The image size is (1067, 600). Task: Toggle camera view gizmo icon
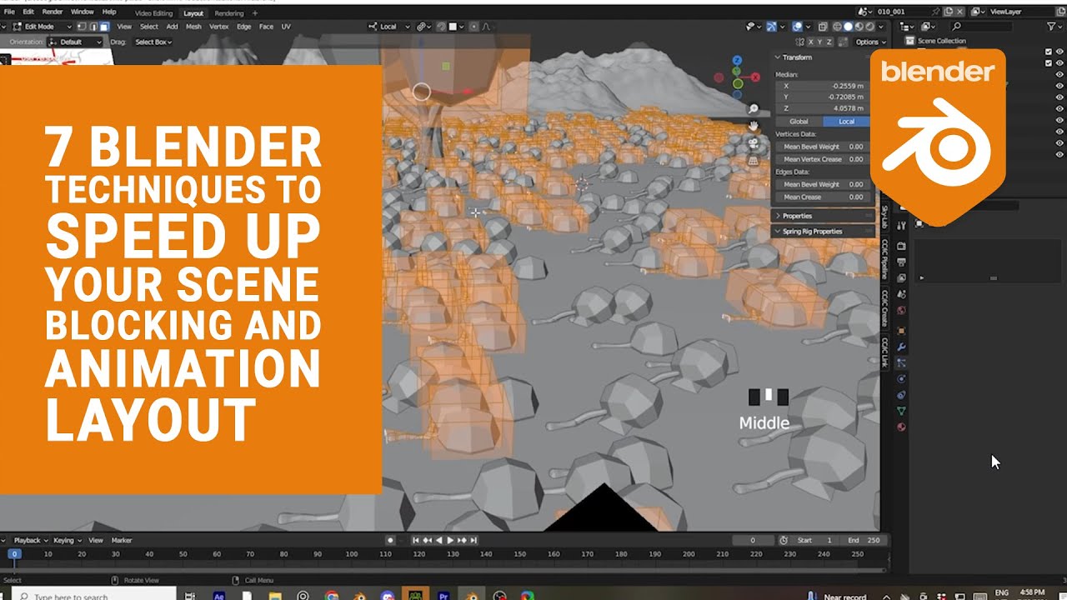(754, 142)
